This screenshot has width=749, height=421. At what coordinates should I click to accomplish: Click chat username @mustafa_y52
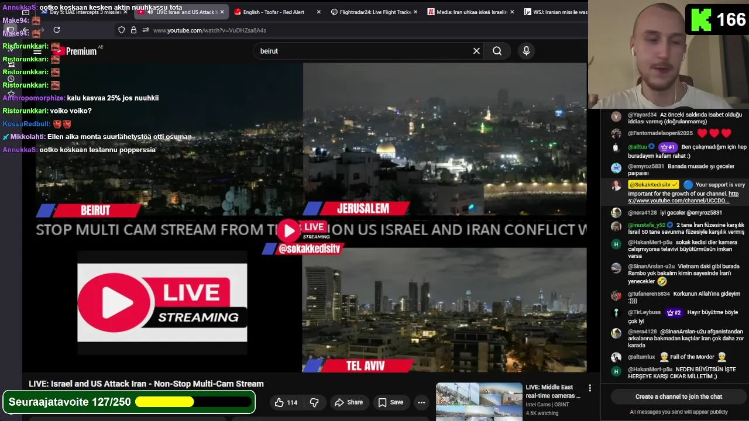[647, 225]
